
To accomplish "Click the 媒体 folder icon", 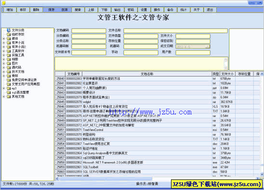I will click(9, 38).
